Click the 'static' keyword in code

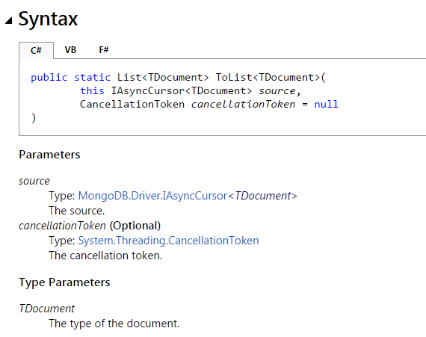[93, 78]
